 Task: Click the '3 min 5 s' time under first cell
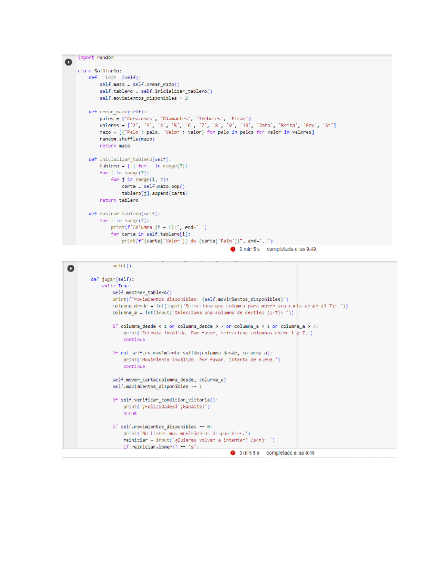pyautogui.click(x=249, y=249)
